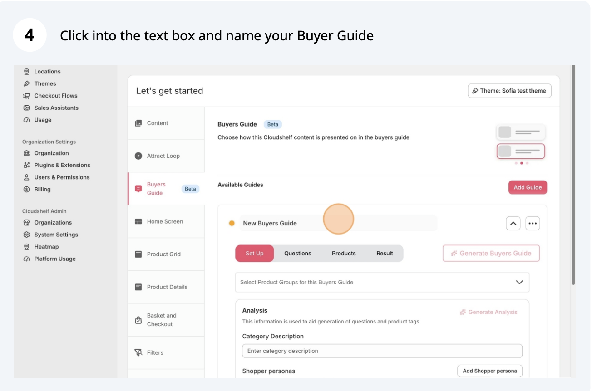The height and width of the screenshot is (391, 592).
Task: Click the Add Guide button
Action: click(528, 187)
